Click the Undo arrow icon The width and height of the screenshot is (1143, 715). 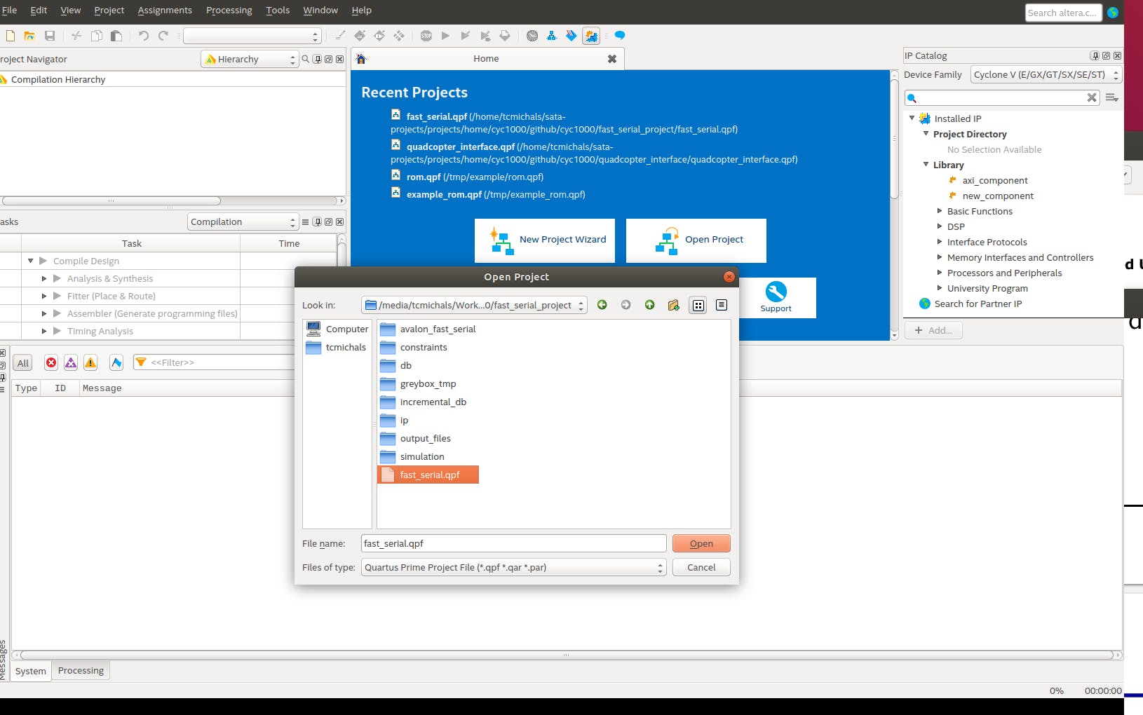(x=144, y=36)
